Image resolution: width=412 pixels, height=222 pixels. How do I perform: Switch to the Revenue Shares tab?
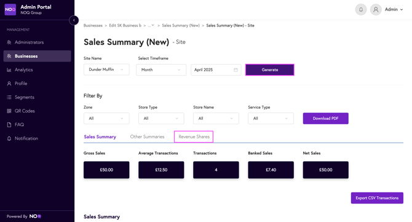point(194,137)
